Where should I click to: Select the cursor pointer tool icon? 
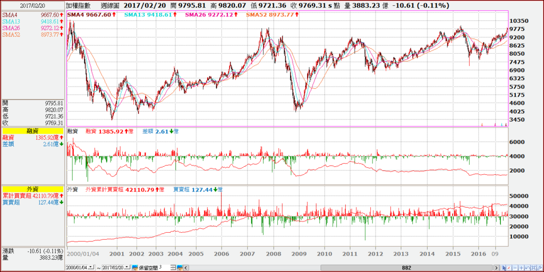tap(503, 268)
